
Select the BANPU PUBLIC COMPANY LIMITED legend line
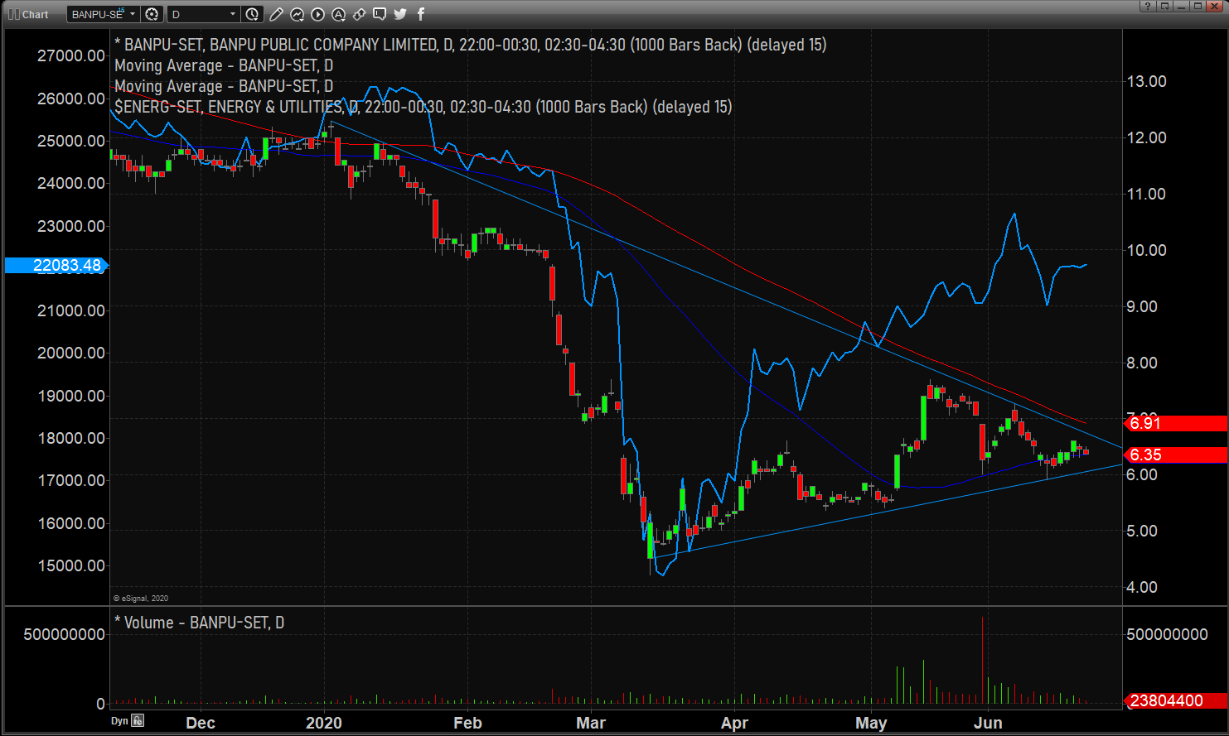point(470,45)
